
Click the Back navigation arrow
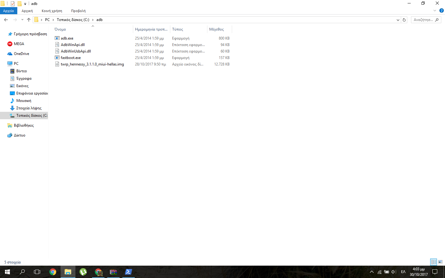coord(6,20)
